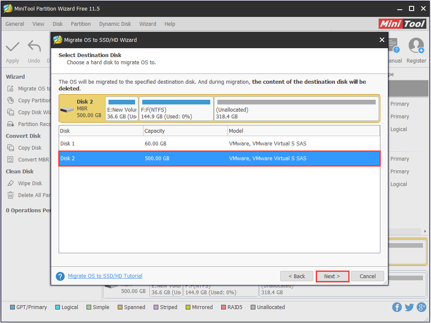Click the Clean Disk section heading

point(19,172)
